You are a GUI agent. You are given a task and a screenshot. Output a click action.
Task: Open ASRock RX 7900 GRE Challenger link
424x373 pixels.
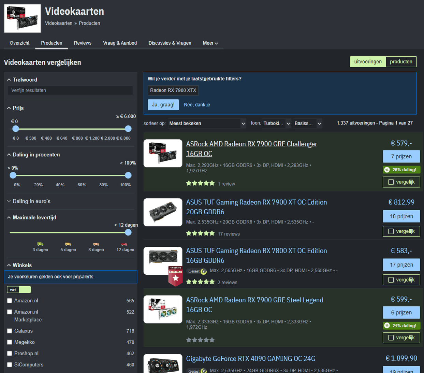click(x=251, y=149)
